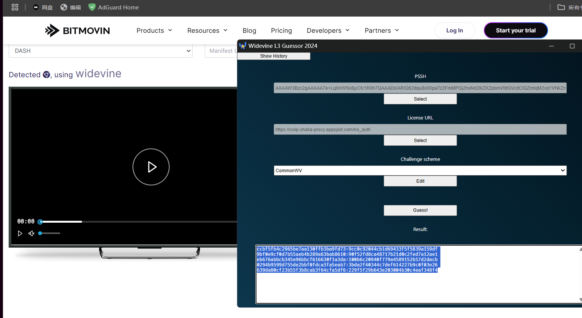Open the DASH stream format dropdown
Viewport: 582px width, 318px height.
pyautogui.click(x=100, y=51)
